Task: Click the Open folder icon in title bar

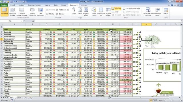Action: (x=8, y=2)
